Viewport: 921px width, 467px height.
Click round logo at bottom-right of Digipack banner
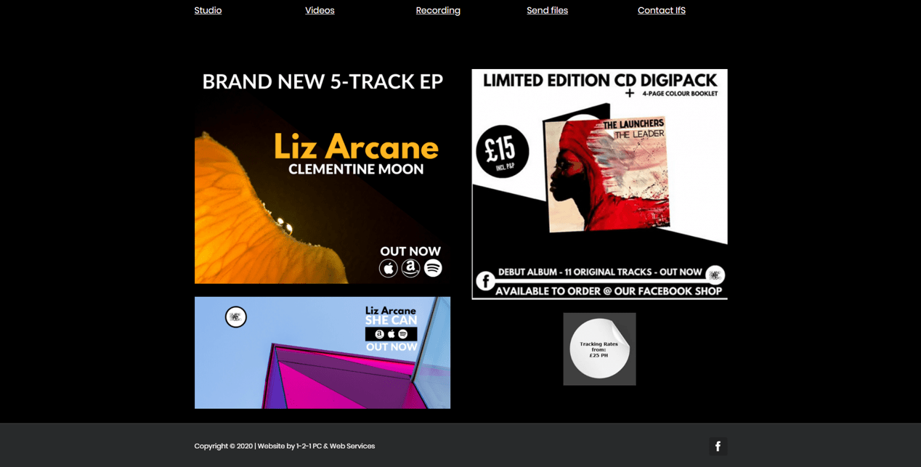(715, 275)
